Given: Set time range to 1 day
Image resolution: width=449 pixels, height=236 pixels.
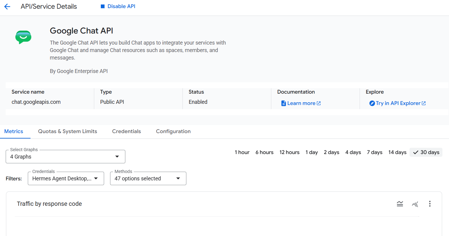Looking at the screenshot, I should coord(312,152).
